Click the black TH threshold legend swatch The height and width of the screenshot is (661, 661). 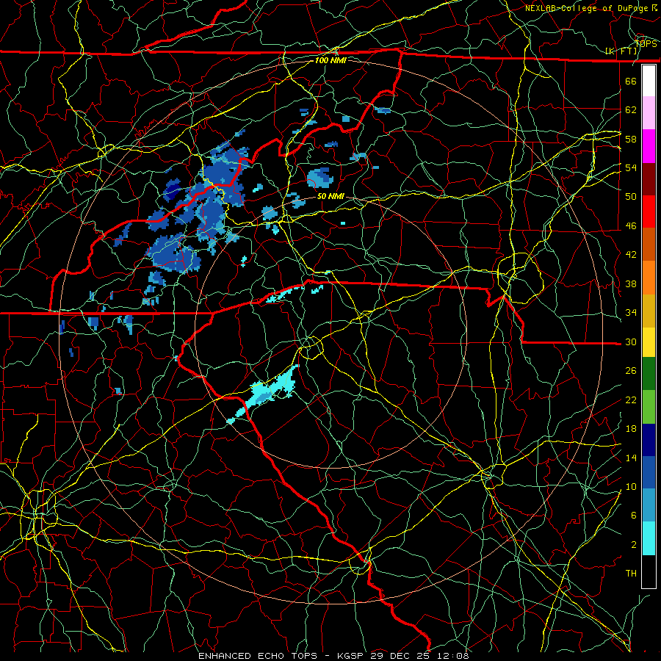[649, 571]
